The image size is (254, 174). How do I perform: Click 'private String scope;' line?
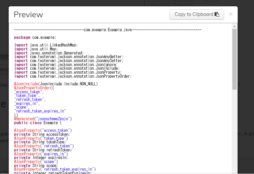point(36,166)
